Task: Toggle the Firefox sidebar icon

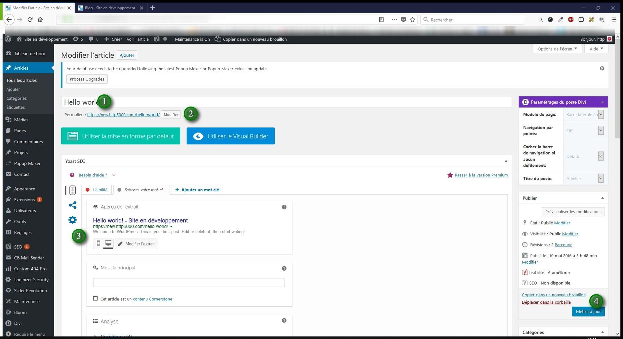Action: (581, 19)
